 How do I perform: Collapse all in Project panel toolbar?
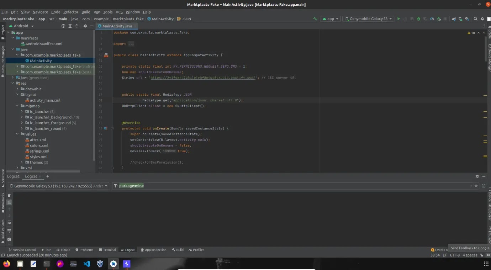(76, 26)
